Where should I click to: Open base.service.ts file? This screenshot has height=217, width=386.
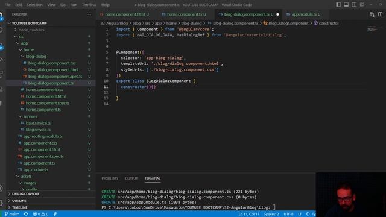(x=38, y=123)
